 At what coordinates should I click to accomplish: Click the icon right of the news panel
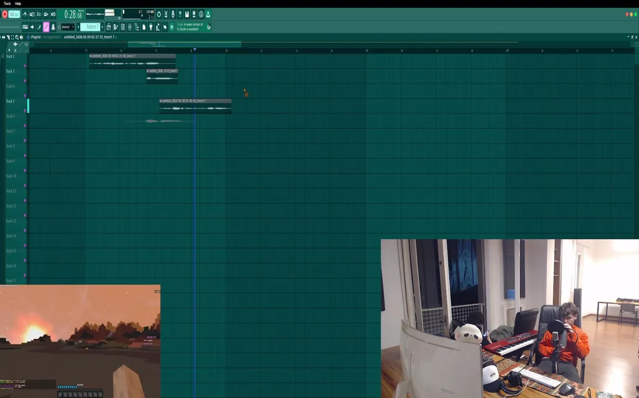[209, 27]
